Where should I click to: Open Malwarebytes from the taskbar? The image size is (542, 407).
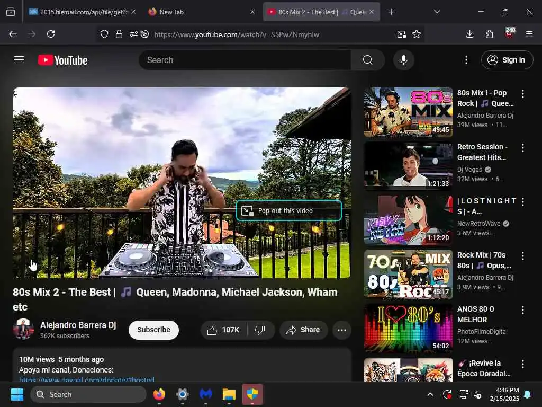tap(206, 394)
